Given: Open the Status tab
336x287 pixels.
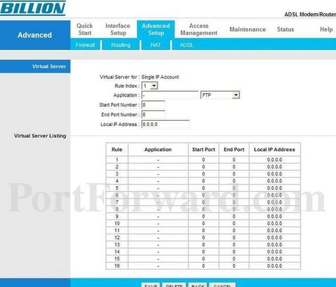Looking at the screenshot, I should point(285,29).
